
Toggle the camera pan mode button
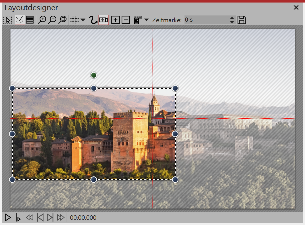point(104,20)
